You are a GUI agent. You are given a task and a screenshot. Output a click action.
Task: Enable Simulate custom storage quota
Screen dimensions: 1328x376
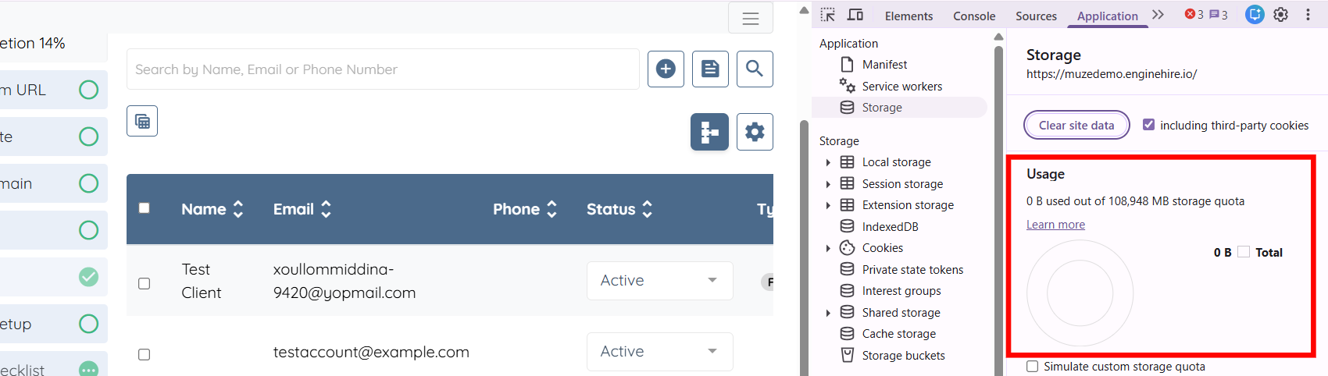click(1033, 366)
